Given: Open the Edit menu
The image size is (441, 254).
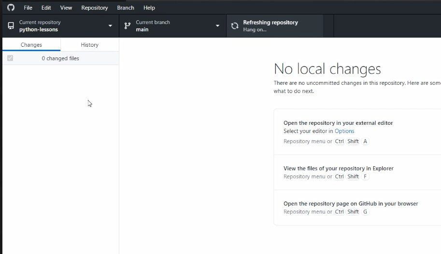Looking at the screenshot, I should click(x=46, y=8).
